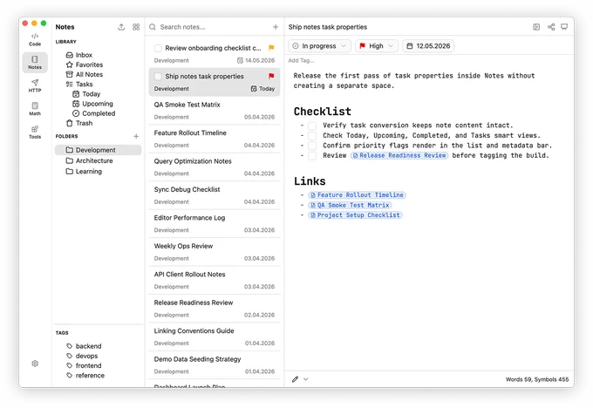
Task: Toggle the editor layout panel icon
Action: click(536, 27)
